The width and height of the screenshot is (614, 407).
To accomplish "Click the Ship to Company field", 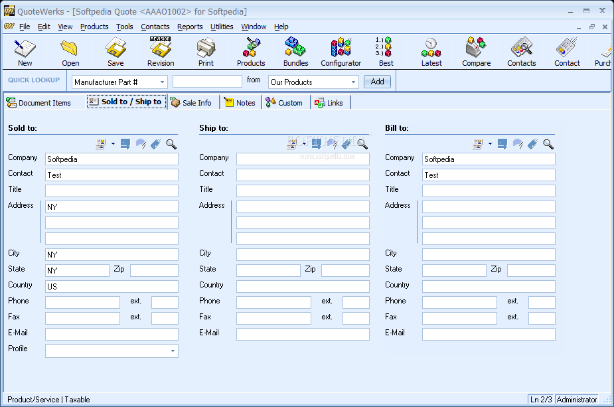I will coord(303,159).
